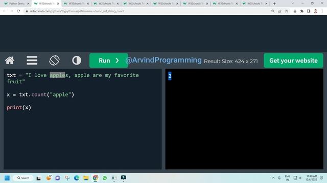The height and width of the screenshot is (183, 327).
Task: Open the clock showing 10:40 AM
Action: pyautogui.click(x=312, y=178)
